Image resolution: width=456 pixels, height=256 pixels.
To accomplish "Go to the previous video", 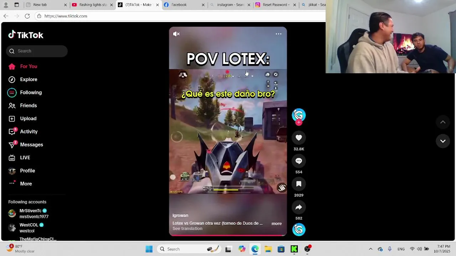I will coord(443,122).
